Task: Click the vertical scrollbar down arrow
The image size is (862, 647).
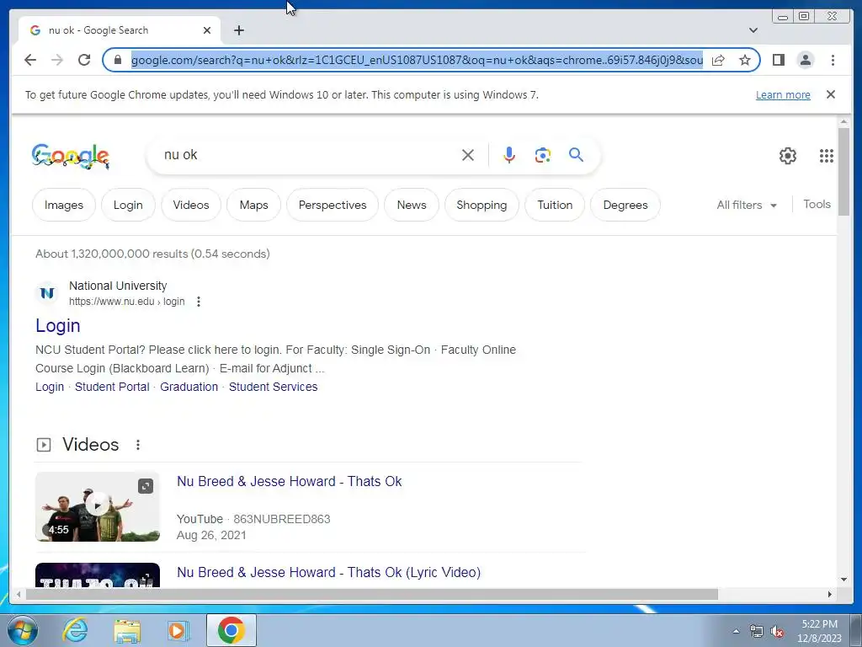Action: 843,580
